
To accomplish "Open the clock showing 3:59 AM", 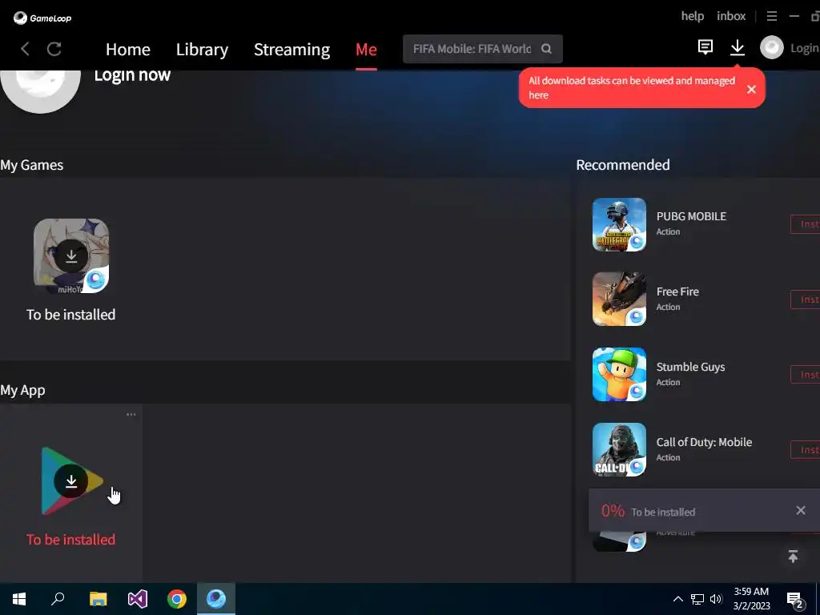I will [x=751, y=599].
